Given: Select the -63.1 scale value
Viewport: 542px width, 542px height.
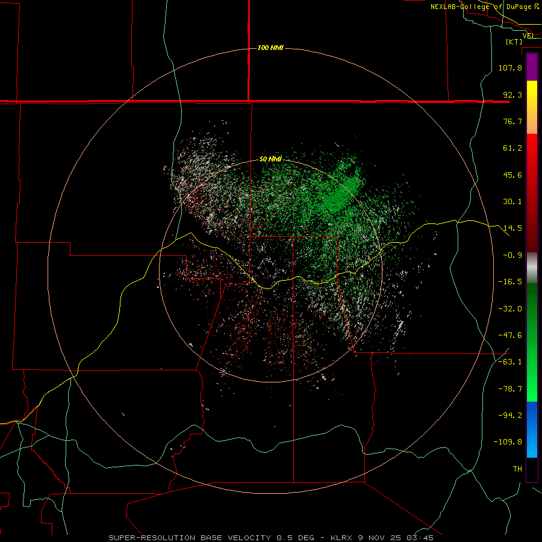Looking at the screenshot, I should 510,362.
